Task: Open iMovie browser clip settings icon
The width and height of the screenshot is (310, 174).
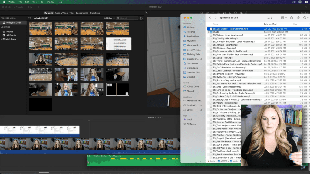Action: point(141,18)
